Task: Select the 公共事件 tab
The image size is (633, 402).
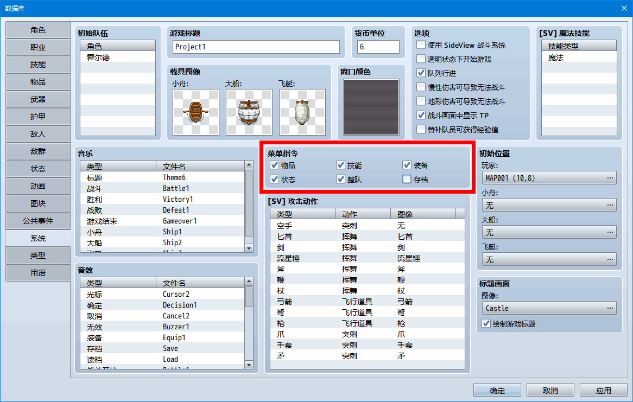Action: (38, 221)
